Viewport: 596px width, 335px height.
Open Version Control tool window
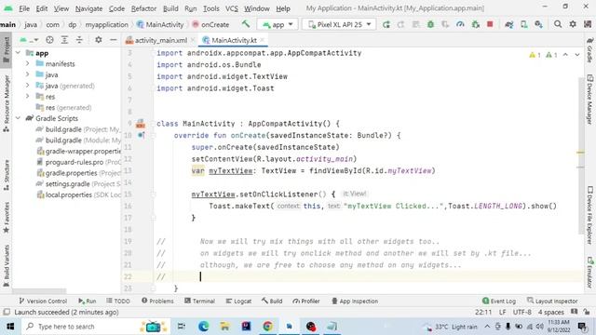(x=43, y=301)
